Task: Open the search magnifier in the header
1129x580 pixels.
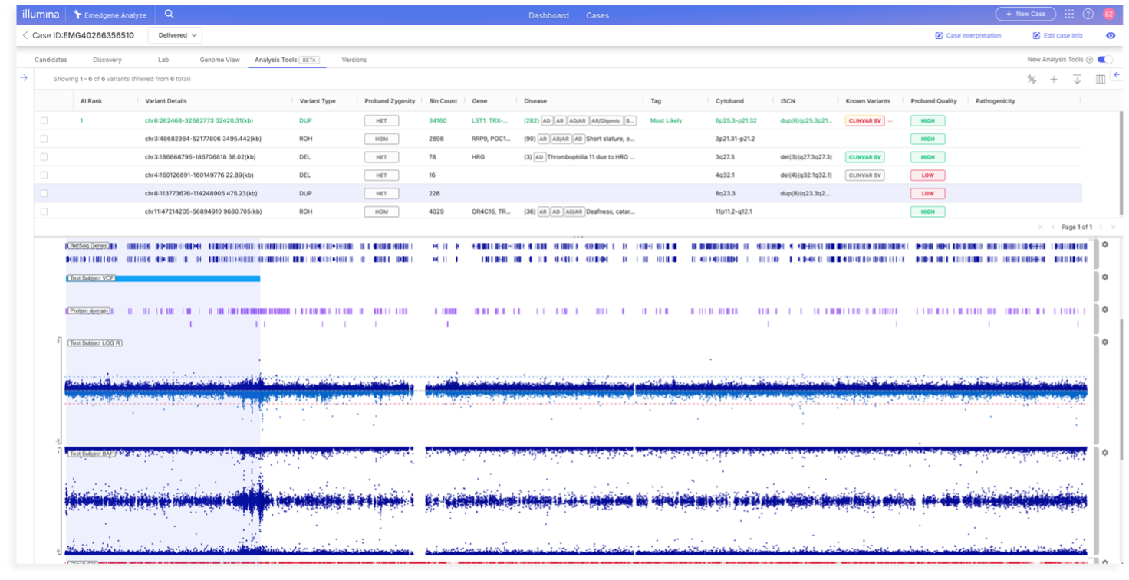Action: 169,15
